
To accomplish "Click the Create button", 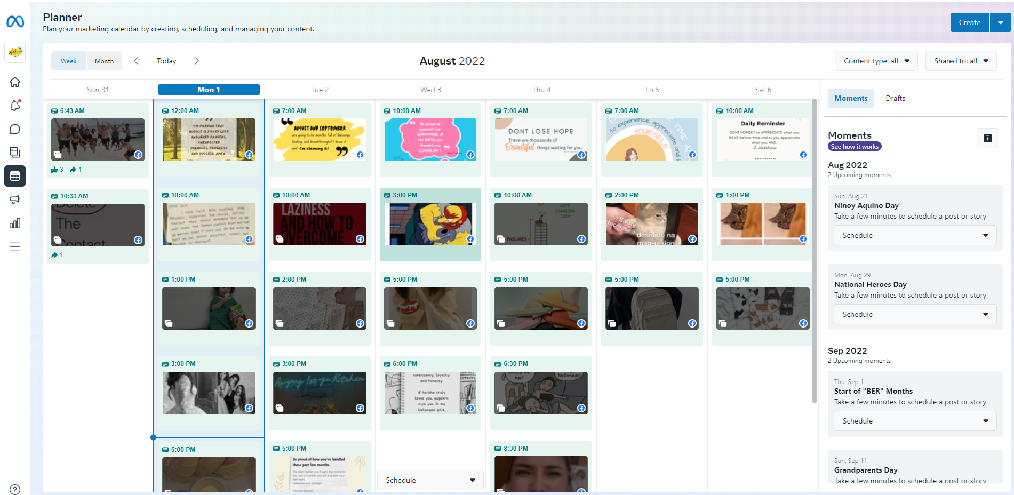I will (x=970, y=22).
